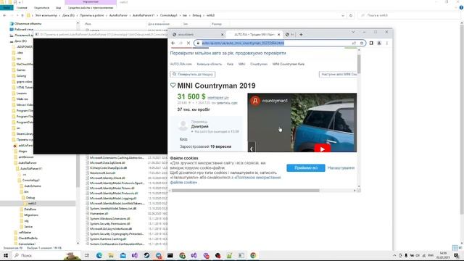Open AUTO.RIA.com breadcrumb link

[x=181, y=65]
